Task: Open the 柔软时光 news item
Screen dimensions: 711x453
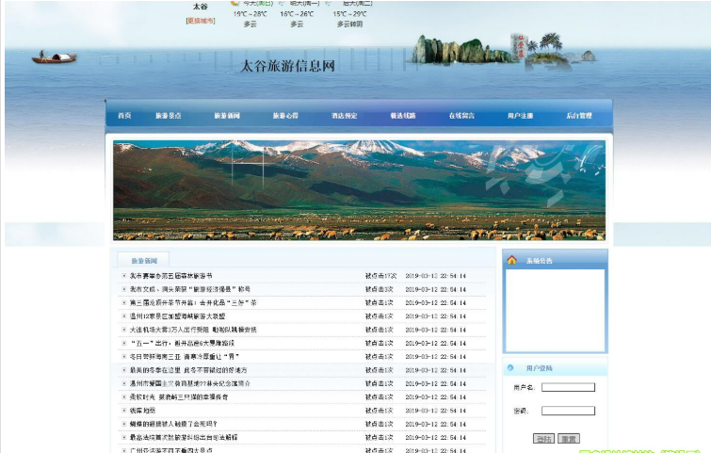Action: (x=179, y=397)
